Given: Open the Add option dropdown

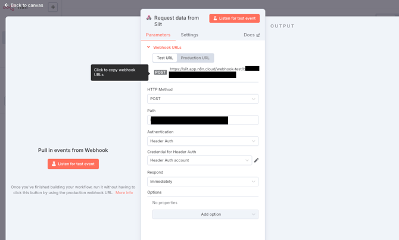Looking at the screenshot, I should 205,214.
